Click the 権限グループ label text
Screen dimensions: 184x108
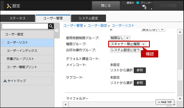[76, 44]
